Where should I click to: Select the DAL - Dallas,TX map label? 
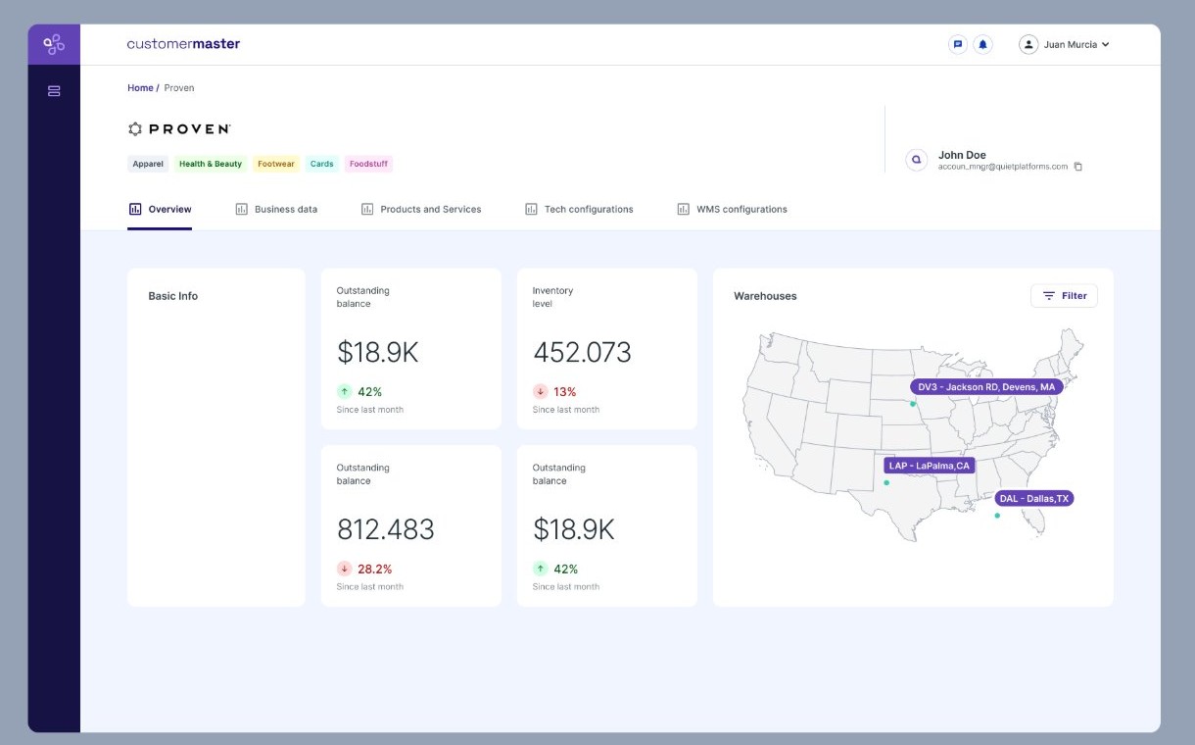pos(1034,499)
